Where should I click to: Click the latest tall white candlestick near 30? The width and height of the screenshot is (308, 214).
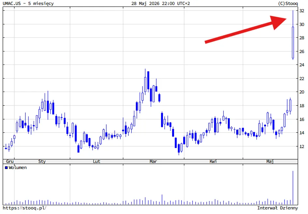293,43
